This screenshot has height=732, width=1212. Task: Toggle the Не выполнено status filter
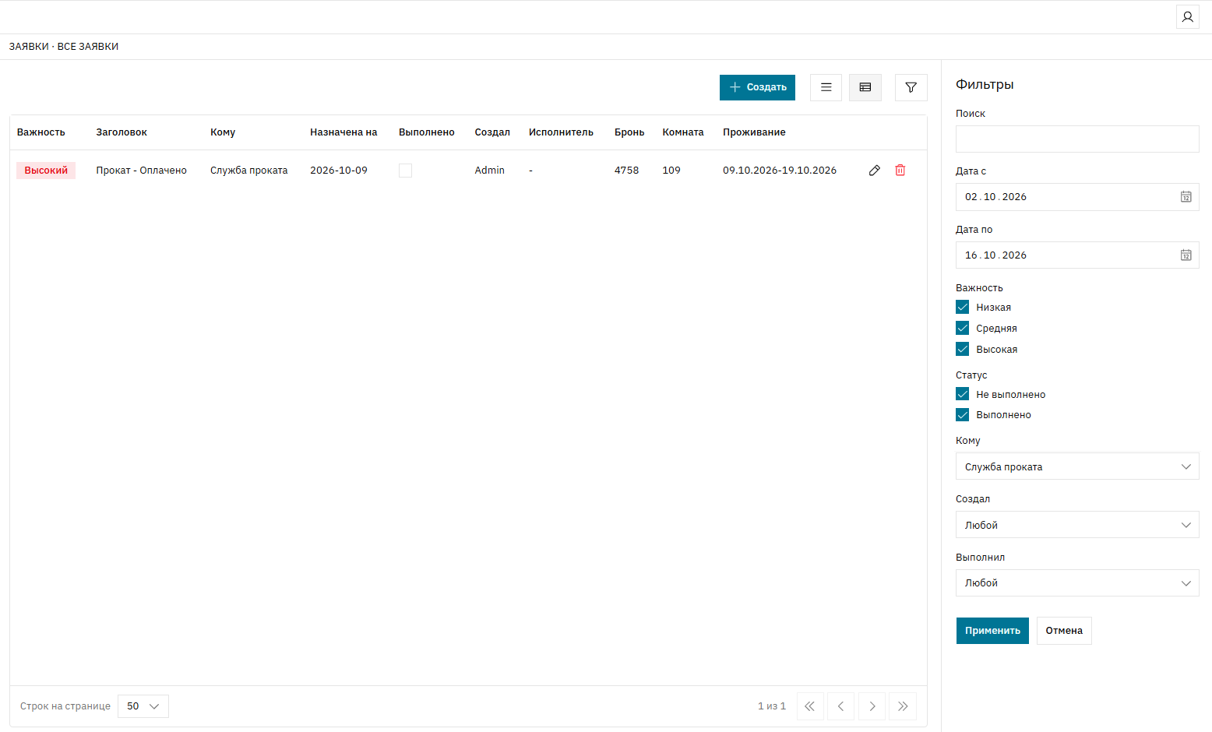(963, 394)
